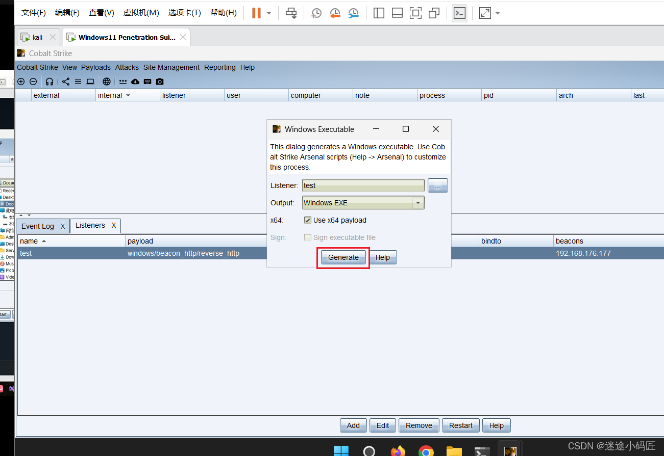Click the Generate button

[x=343, y=257]
